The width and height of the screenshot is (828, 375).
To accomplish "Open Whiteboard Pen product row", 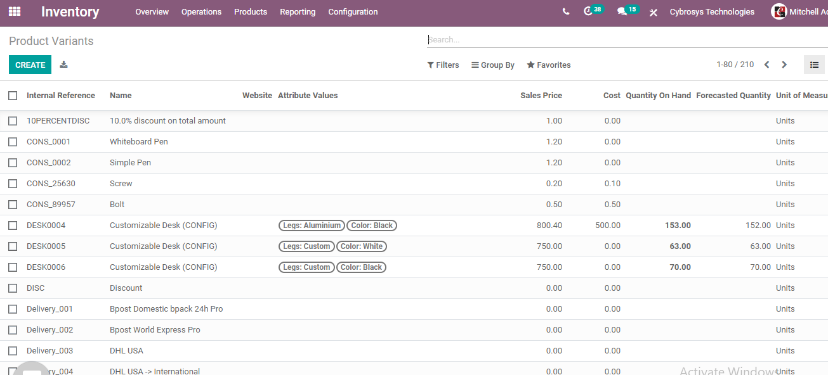I will click(414, 142).
